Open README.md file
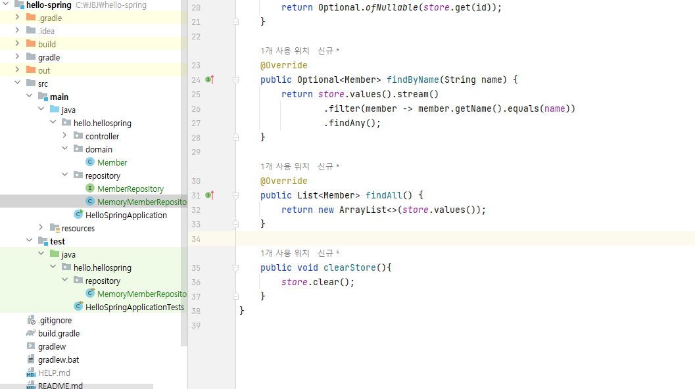 coord(60,386)
